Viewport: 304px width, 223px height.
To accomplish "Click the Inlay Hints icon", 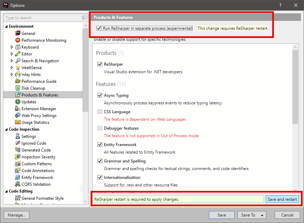I will [x=18, y=75].
